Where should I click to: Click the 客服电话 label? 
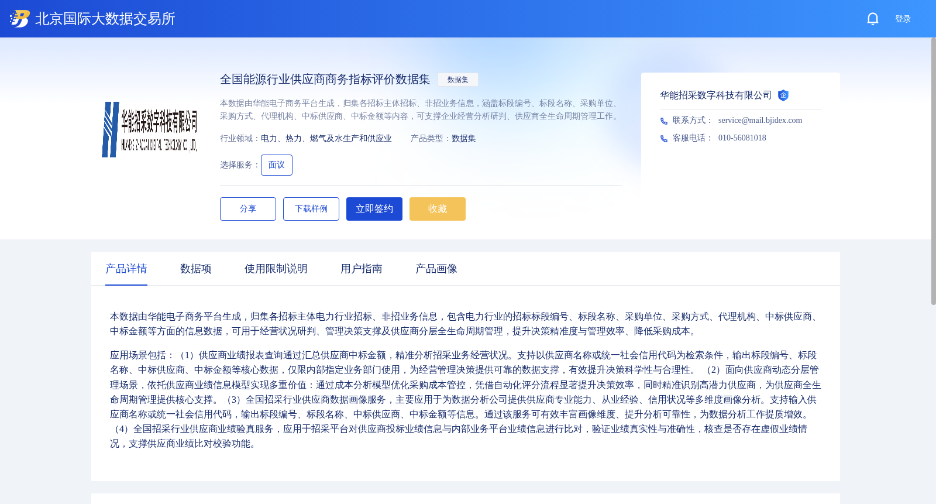coord(693,138)
